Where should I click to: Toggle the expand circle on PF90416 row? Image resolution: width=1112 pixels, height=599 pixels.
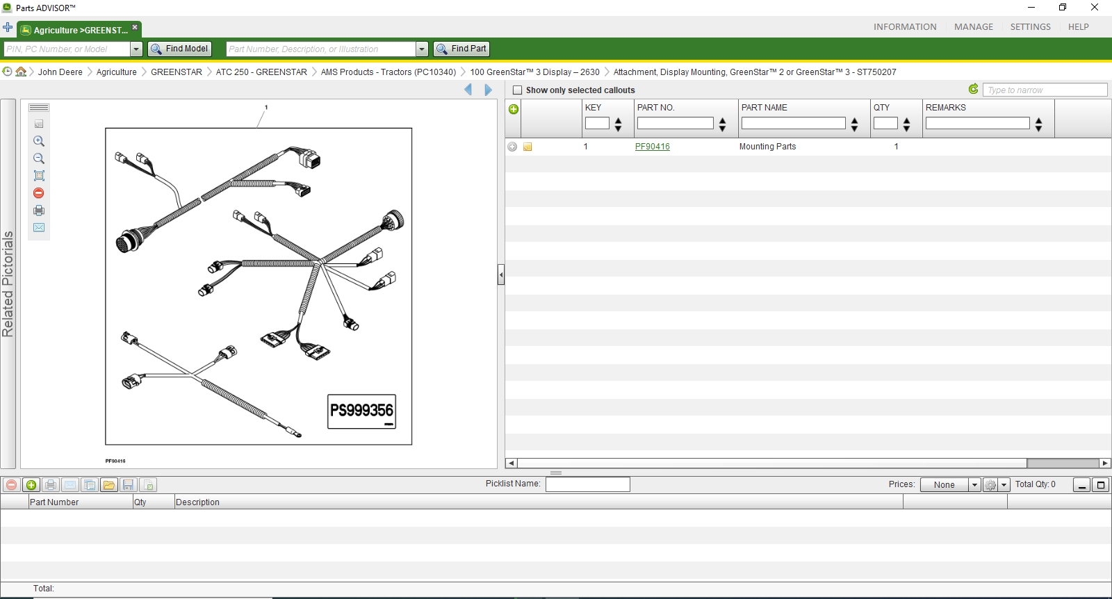[512, 147]
